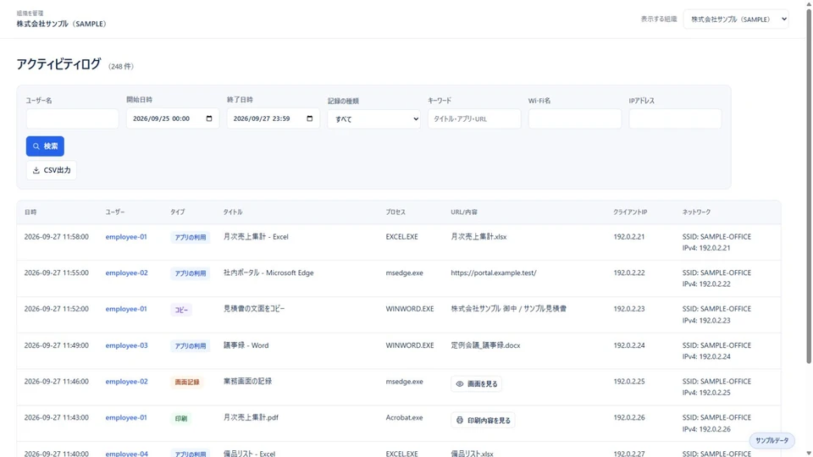Click the 日時 column header

click(x=30, y=212)
